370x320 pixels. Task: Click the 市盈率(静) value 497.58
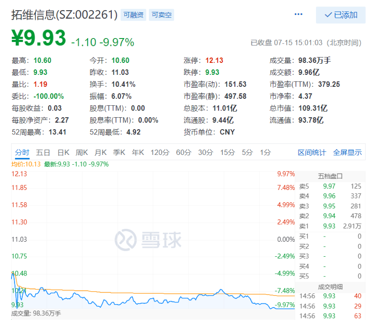coord(235,96)
